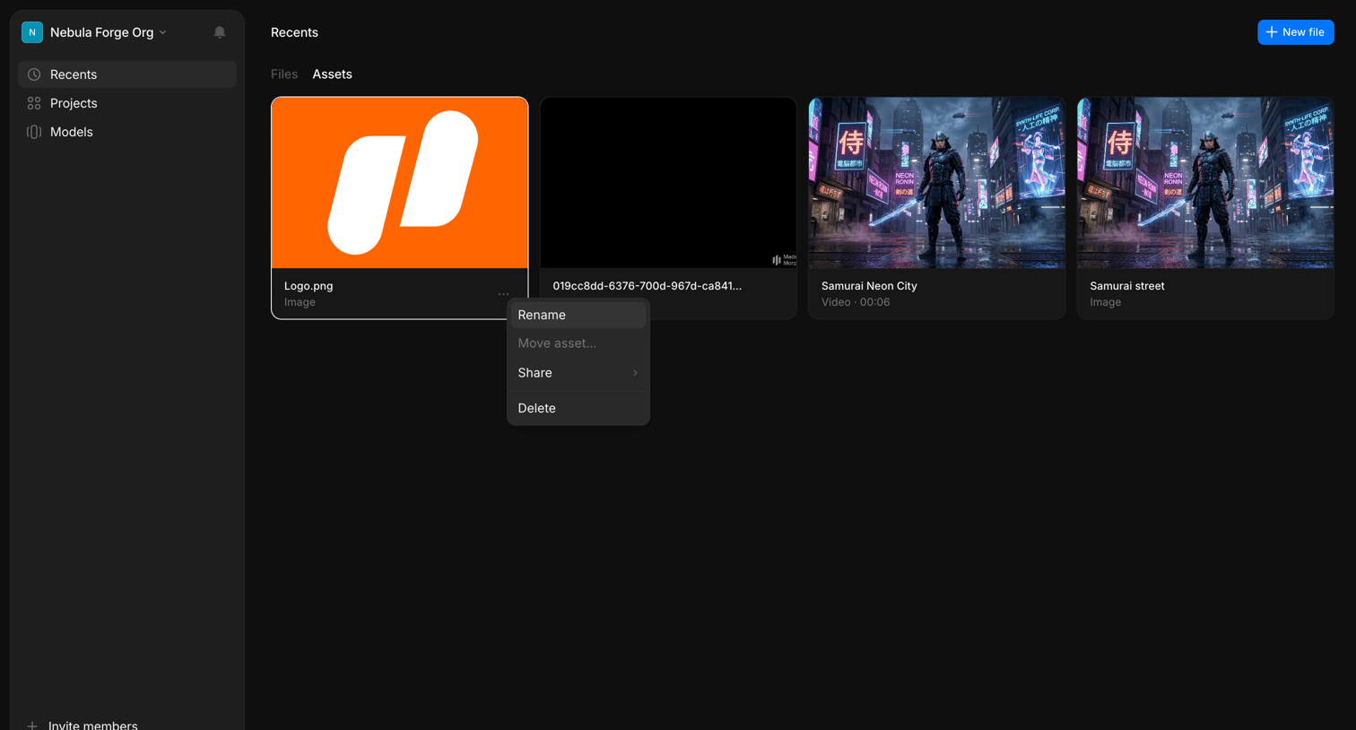This screenshot has width=1356, height=730.
Task: Choose Delete from the context menu
Action: (x=578, y=408)
